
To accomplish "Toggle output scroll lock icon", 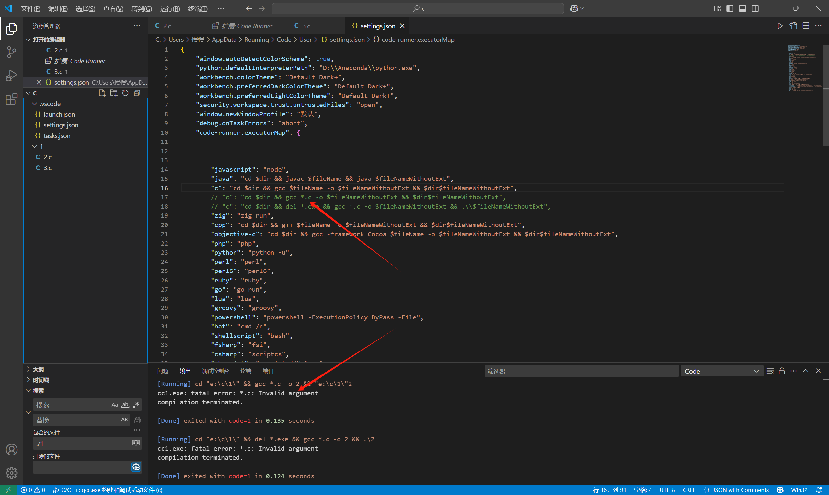I will point(782,371).
